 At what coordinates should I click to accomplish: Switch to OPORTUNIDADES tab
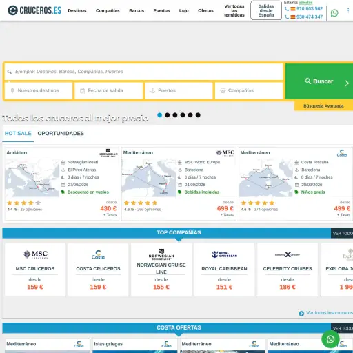coord(61,134)
